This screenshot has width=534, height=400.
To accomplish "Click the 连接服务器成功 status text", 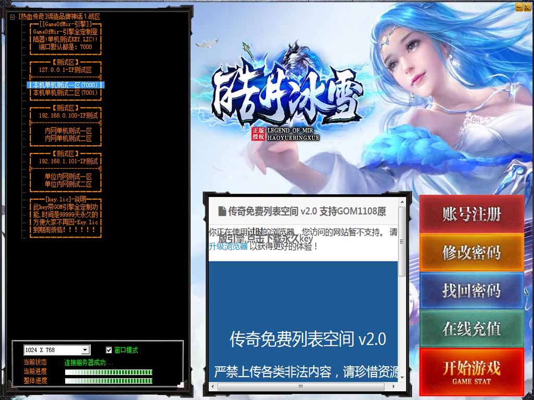I will tap(89, 362).
